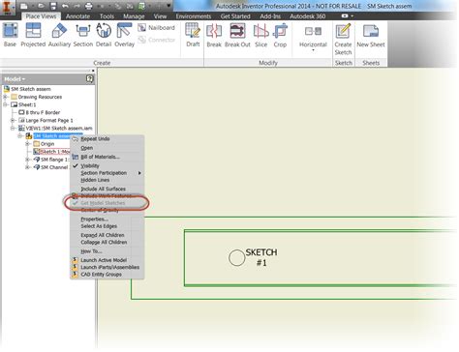Toggle Visibility in context menu

point(90,165)
